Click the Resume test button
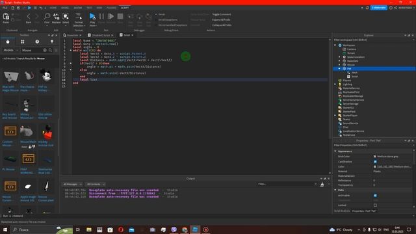 point(111,16)
